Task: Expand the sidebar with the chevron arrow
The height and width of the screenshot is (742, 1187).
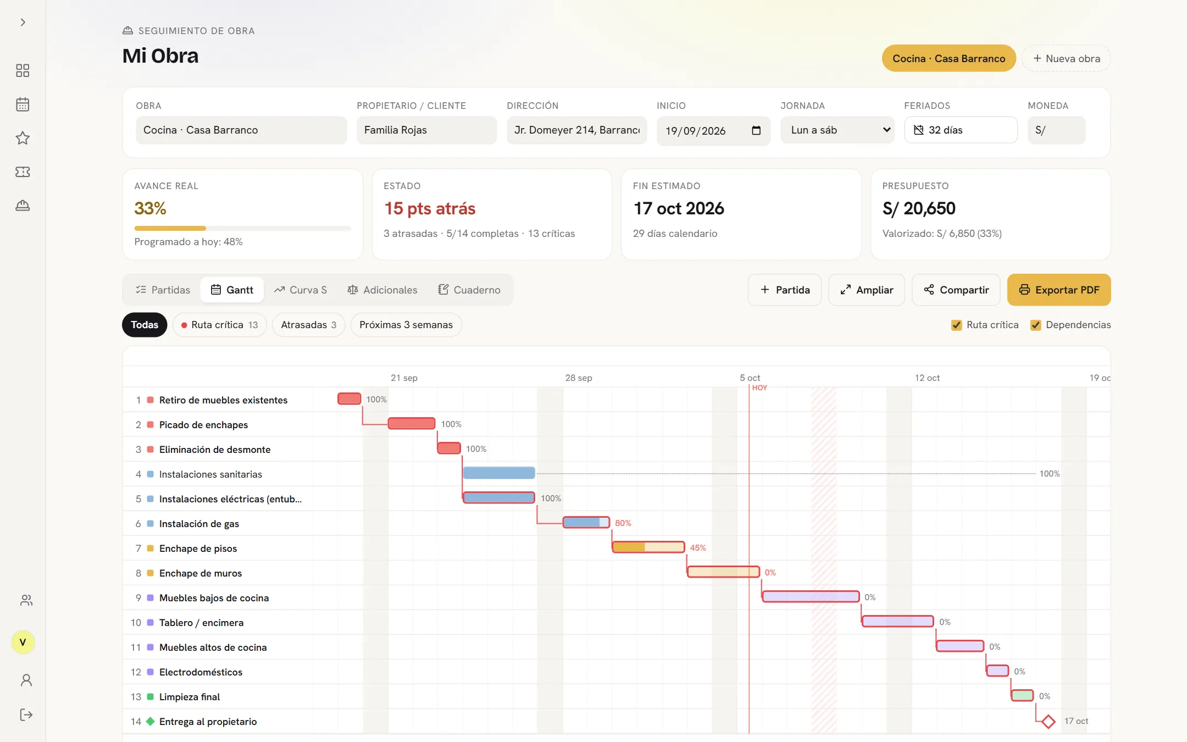Action: click(23, 23)
